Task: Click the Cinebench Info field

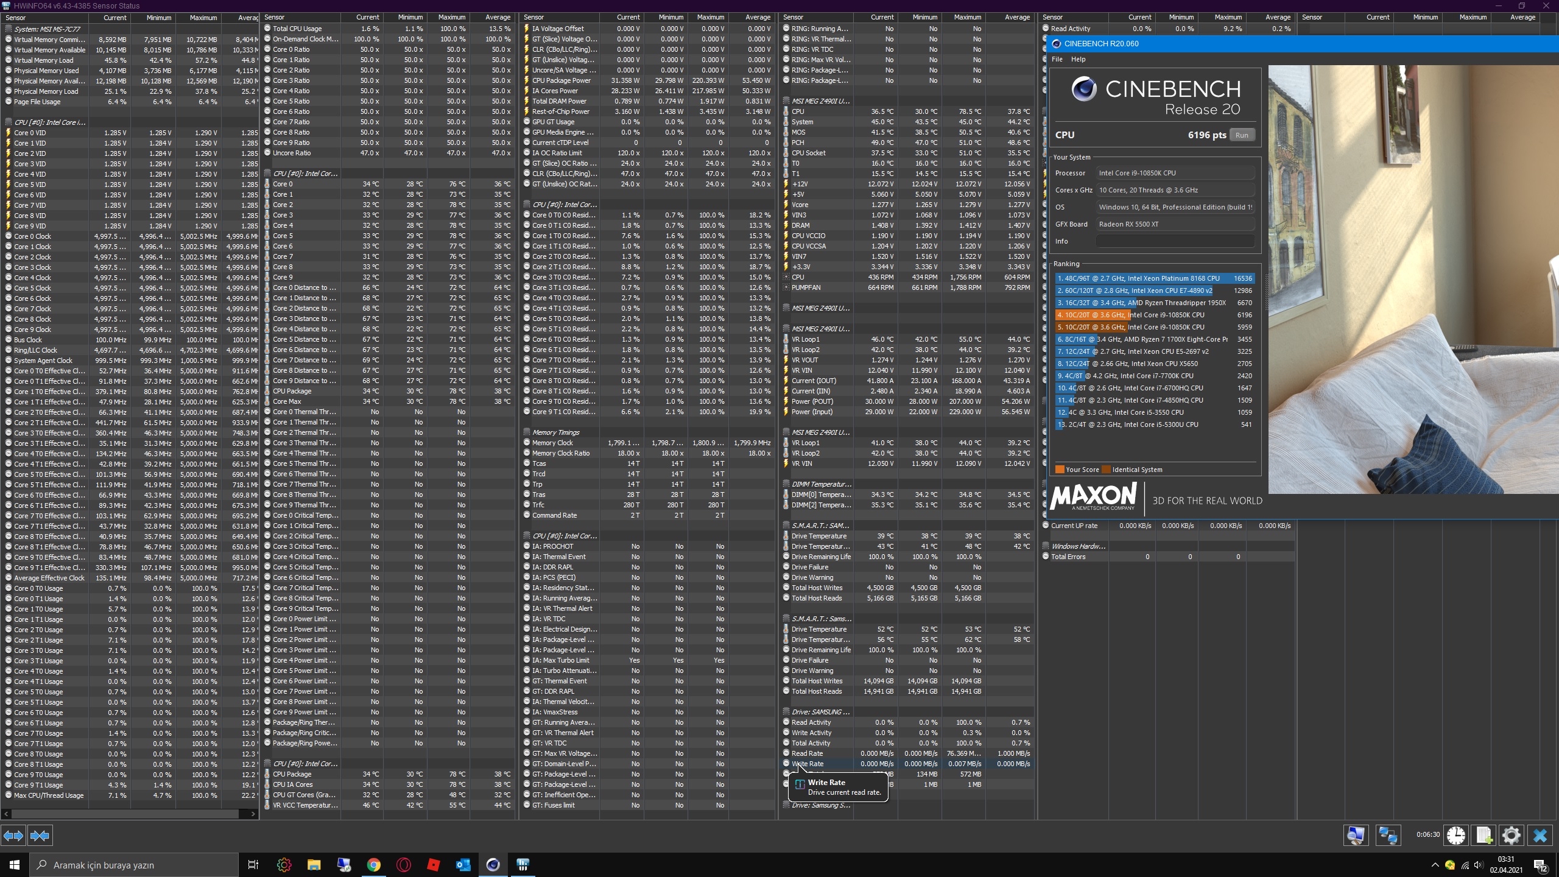Action: pos(1175,241)
